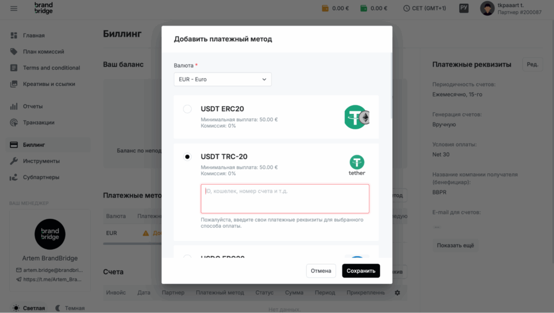Click the sun icon for light theme
This screenshot has width=554, height=313.
click(x=16, y=308)
